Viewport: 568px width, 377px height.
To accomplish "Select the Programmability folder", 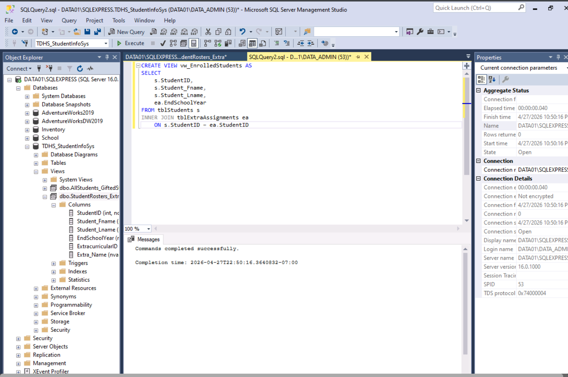I will coord(71,305).
